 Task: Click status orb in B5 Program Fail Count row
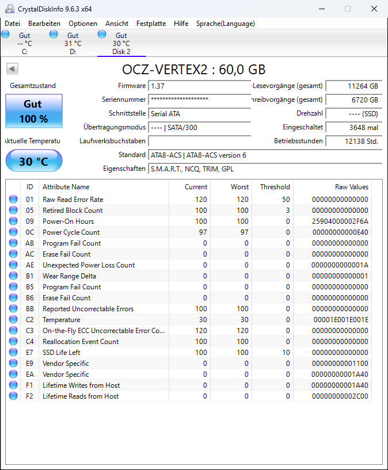[x=13, y=286]
